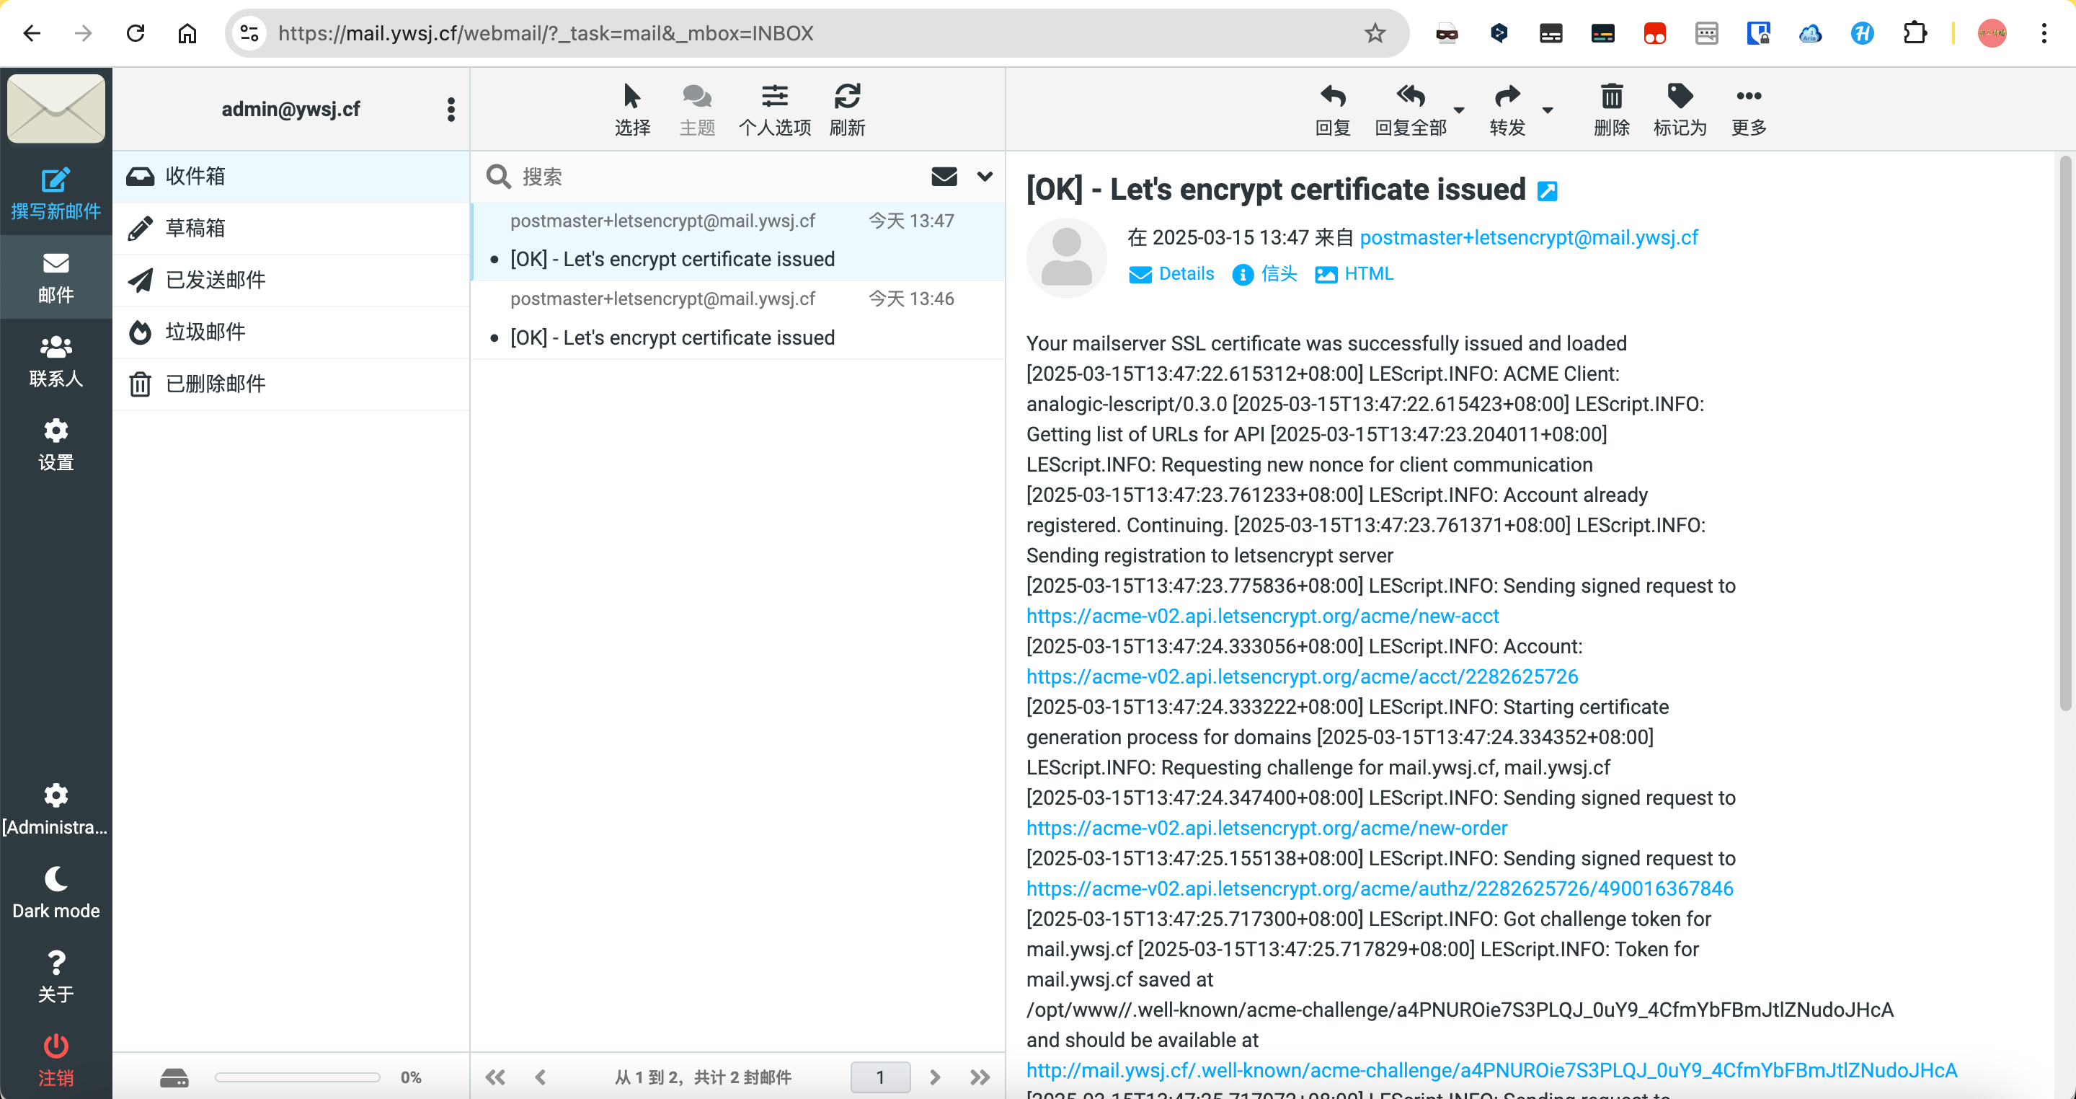The image size is (2076, 1099).
Task: Bookmark this page with the star
Action: pyautogui.click(x=1374, y=33)
